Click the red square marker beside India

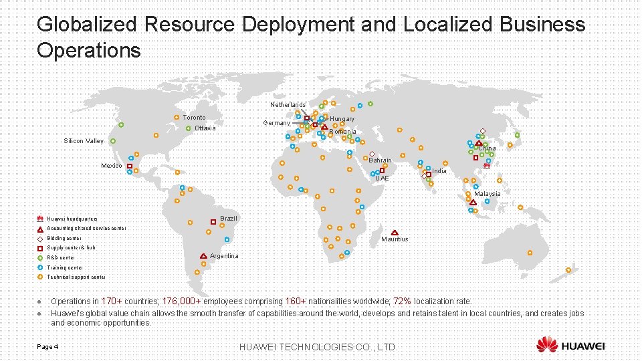coord(429,174)
